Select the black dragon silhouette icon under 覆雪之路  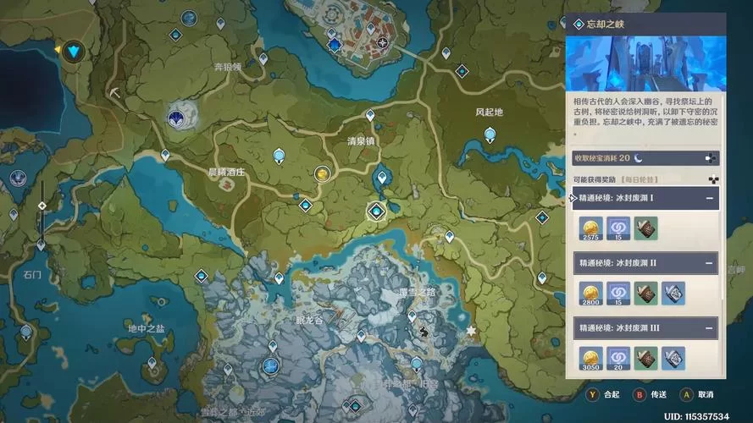click(x=424, y=331)
